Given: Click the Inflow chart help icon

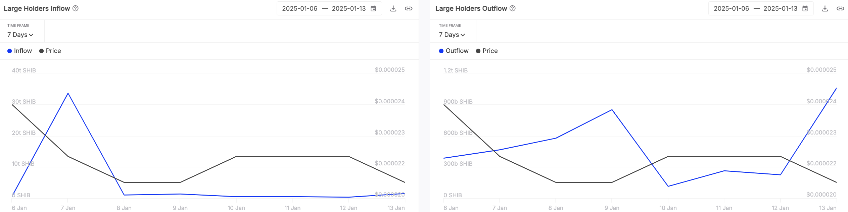Looking at the screenshot, I should pos(76,8).
